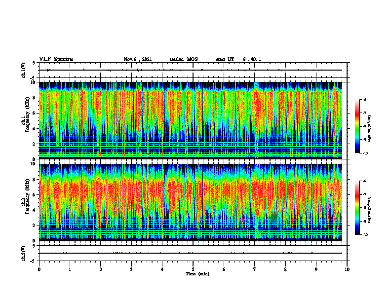Screen dimensions: 391x302
Task: Click the "9" minute tick on the time axis
Action: [x=316, y=269]
